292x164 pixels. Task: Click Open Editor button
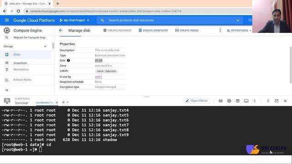click(197, 101)
